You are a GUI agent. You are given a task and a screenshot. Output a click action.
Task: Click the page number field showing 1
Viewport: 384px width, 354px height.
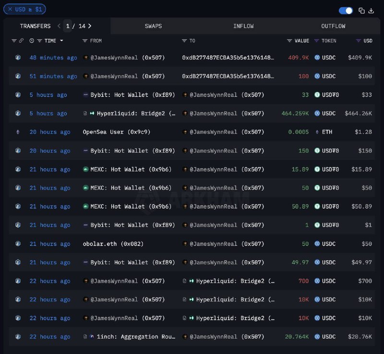click(68, 26)
